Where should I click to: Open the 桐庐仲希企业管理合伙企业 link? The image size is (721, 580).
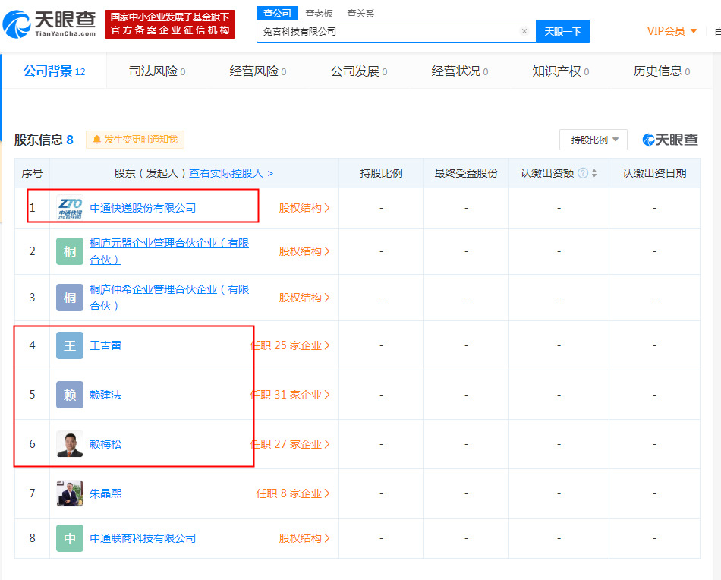coord(169,298)
